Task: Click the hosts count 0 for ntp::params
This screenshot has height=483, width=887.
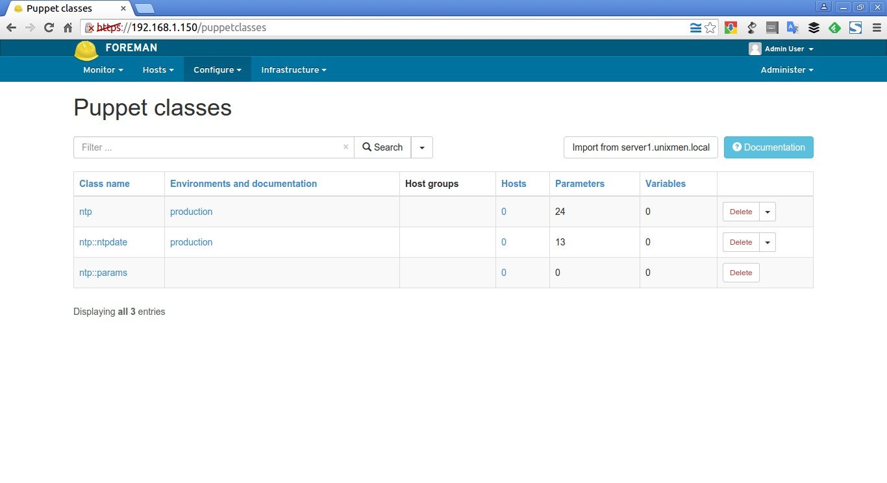Action: point(504,273)
